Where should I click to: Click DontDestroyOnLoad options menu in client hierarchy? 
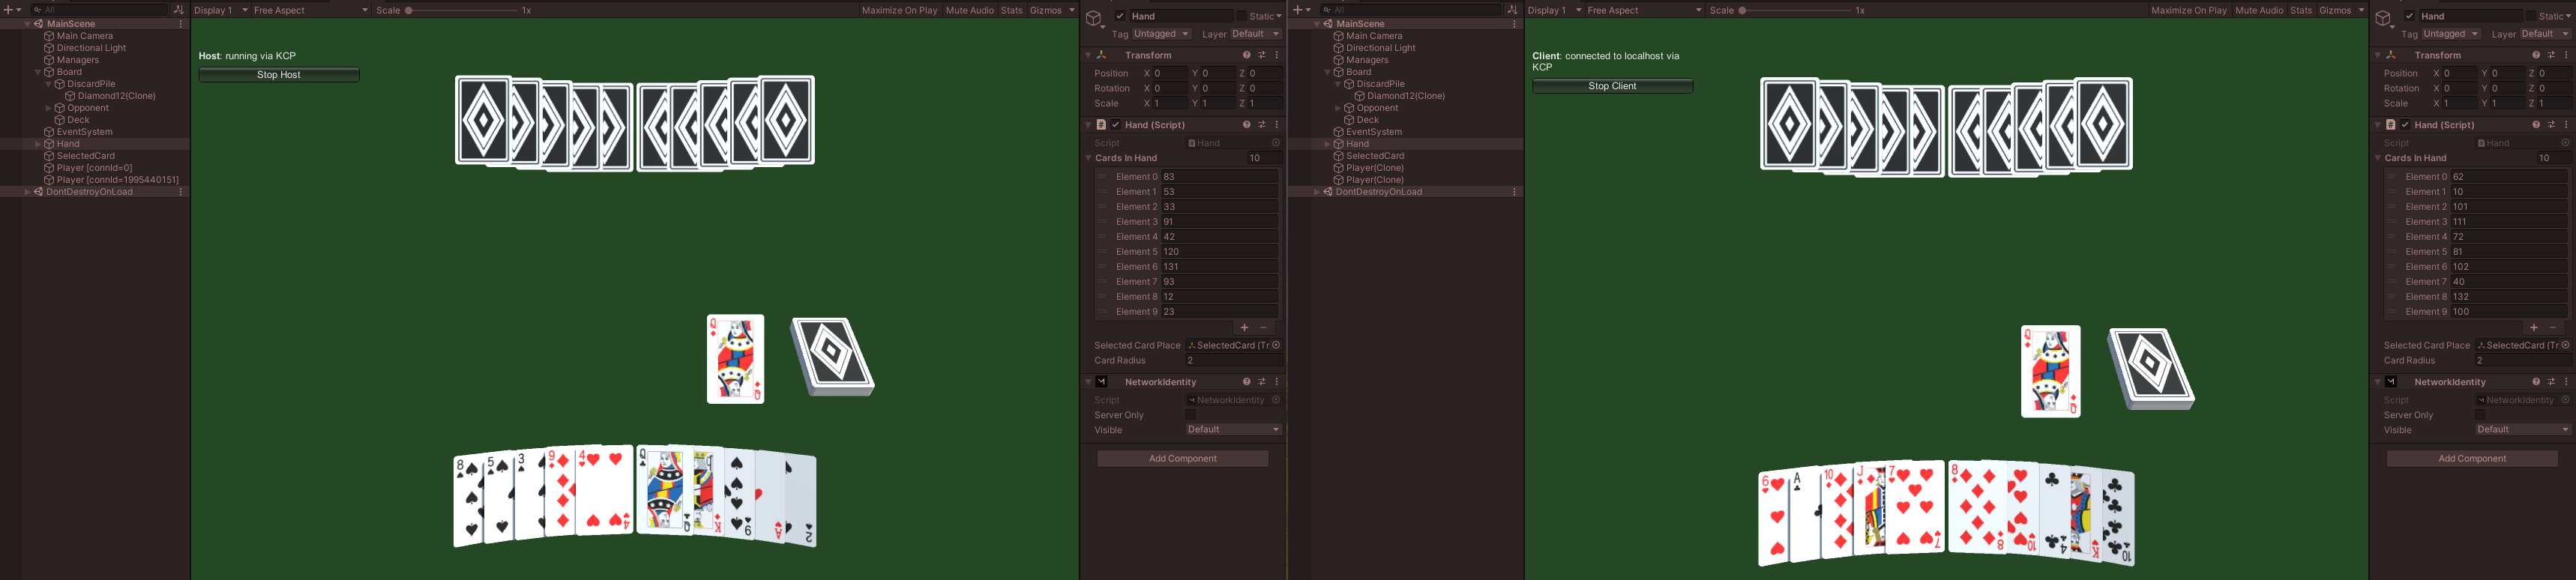(1514, 192)
